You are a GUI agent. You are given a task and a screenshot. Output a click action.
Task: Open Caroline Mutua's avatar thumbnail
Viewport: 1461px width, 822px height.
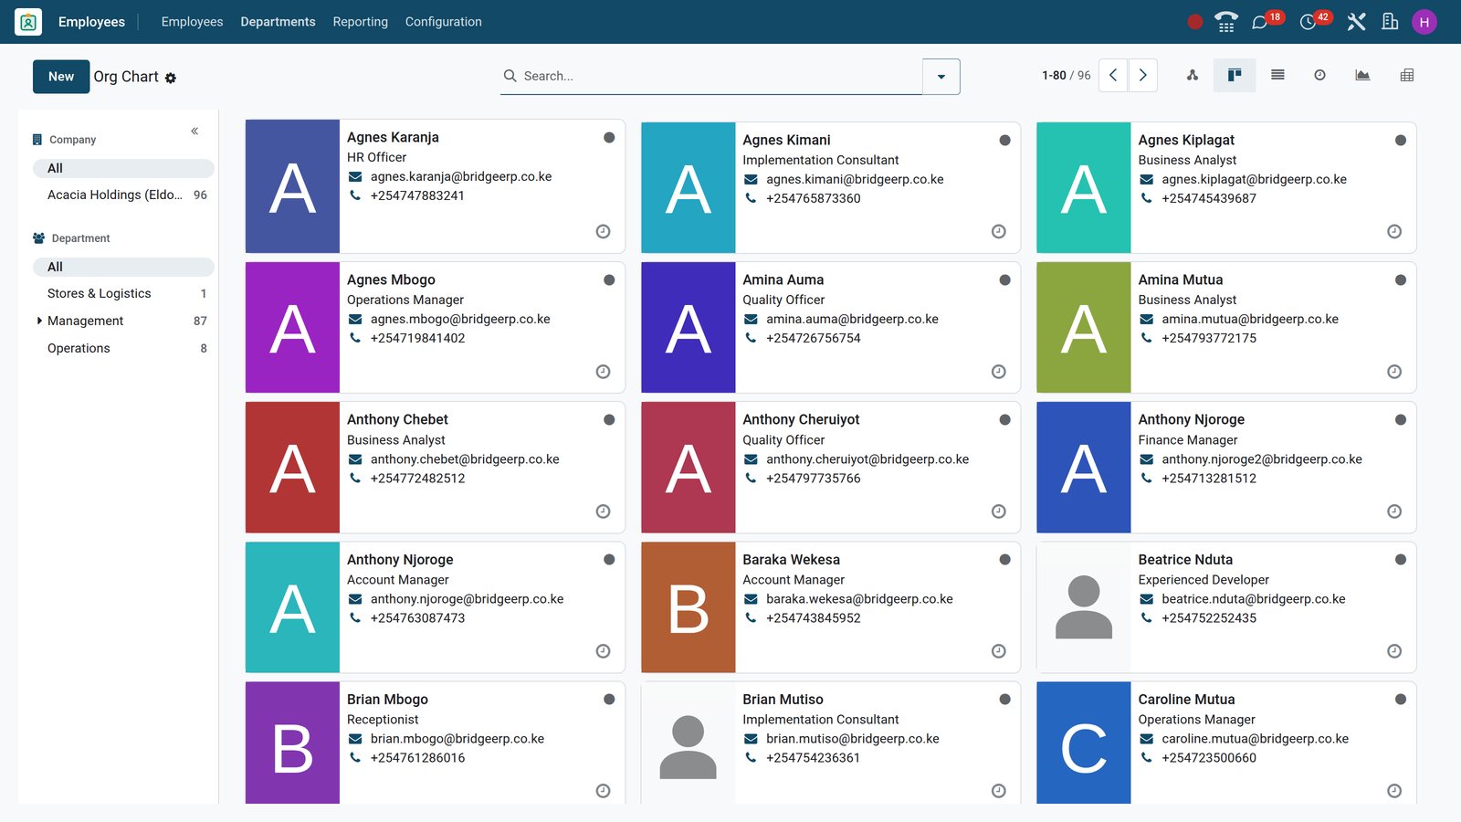tap(1084, 743)
